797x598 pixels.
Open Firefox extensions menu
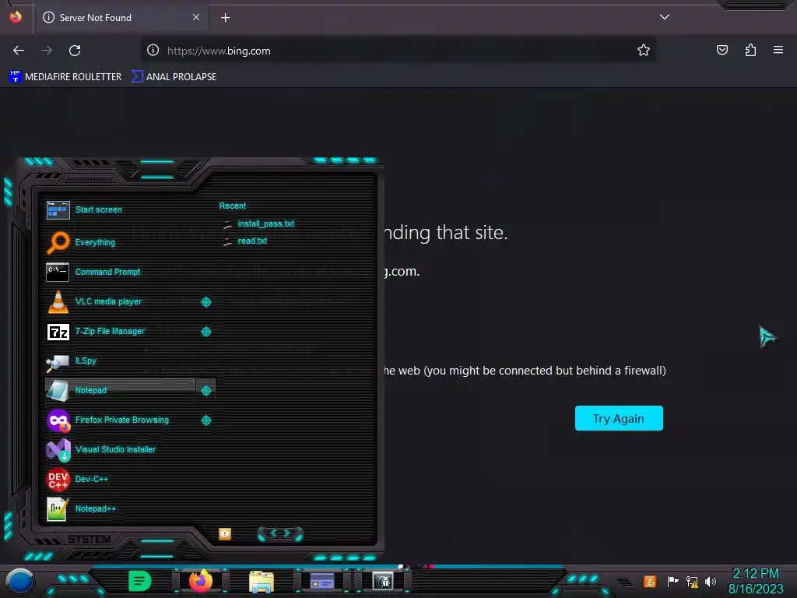(x=750, y=51)
